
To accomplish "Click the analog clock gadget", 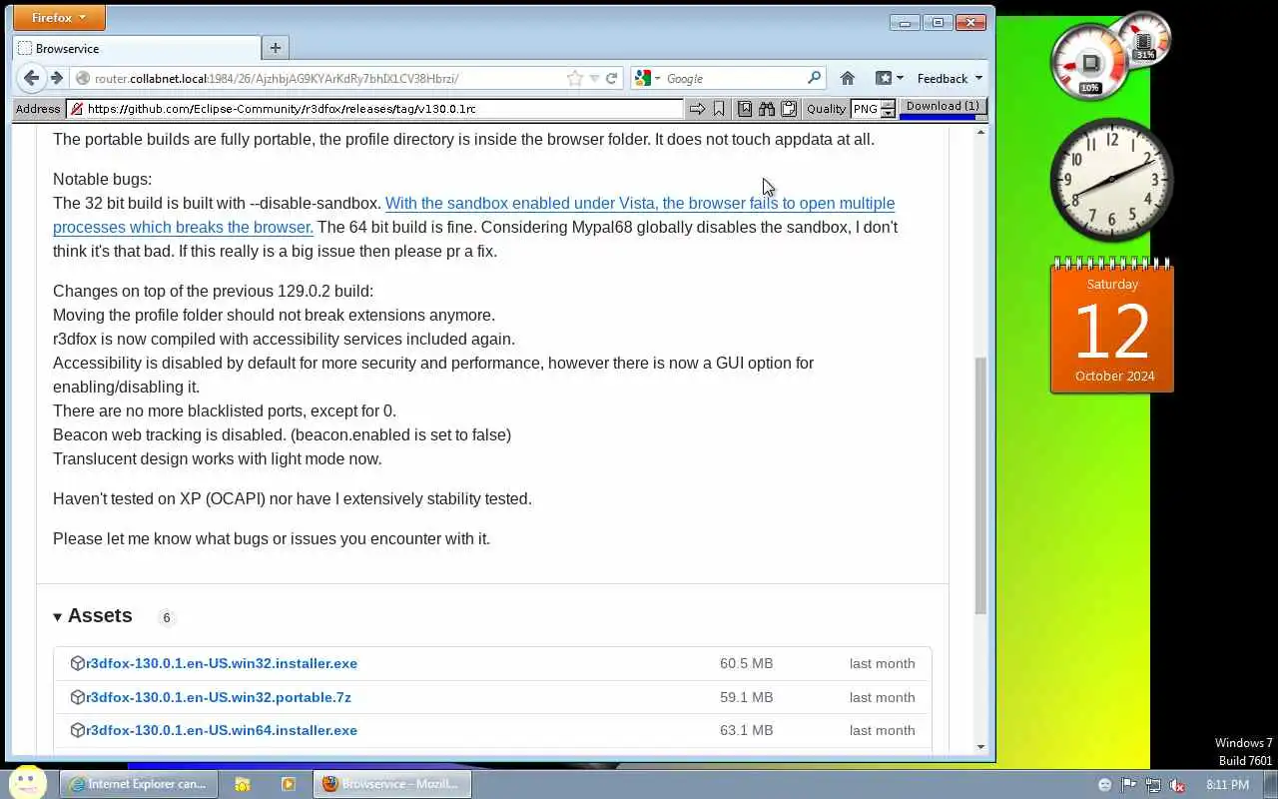I will [1111, 181].
